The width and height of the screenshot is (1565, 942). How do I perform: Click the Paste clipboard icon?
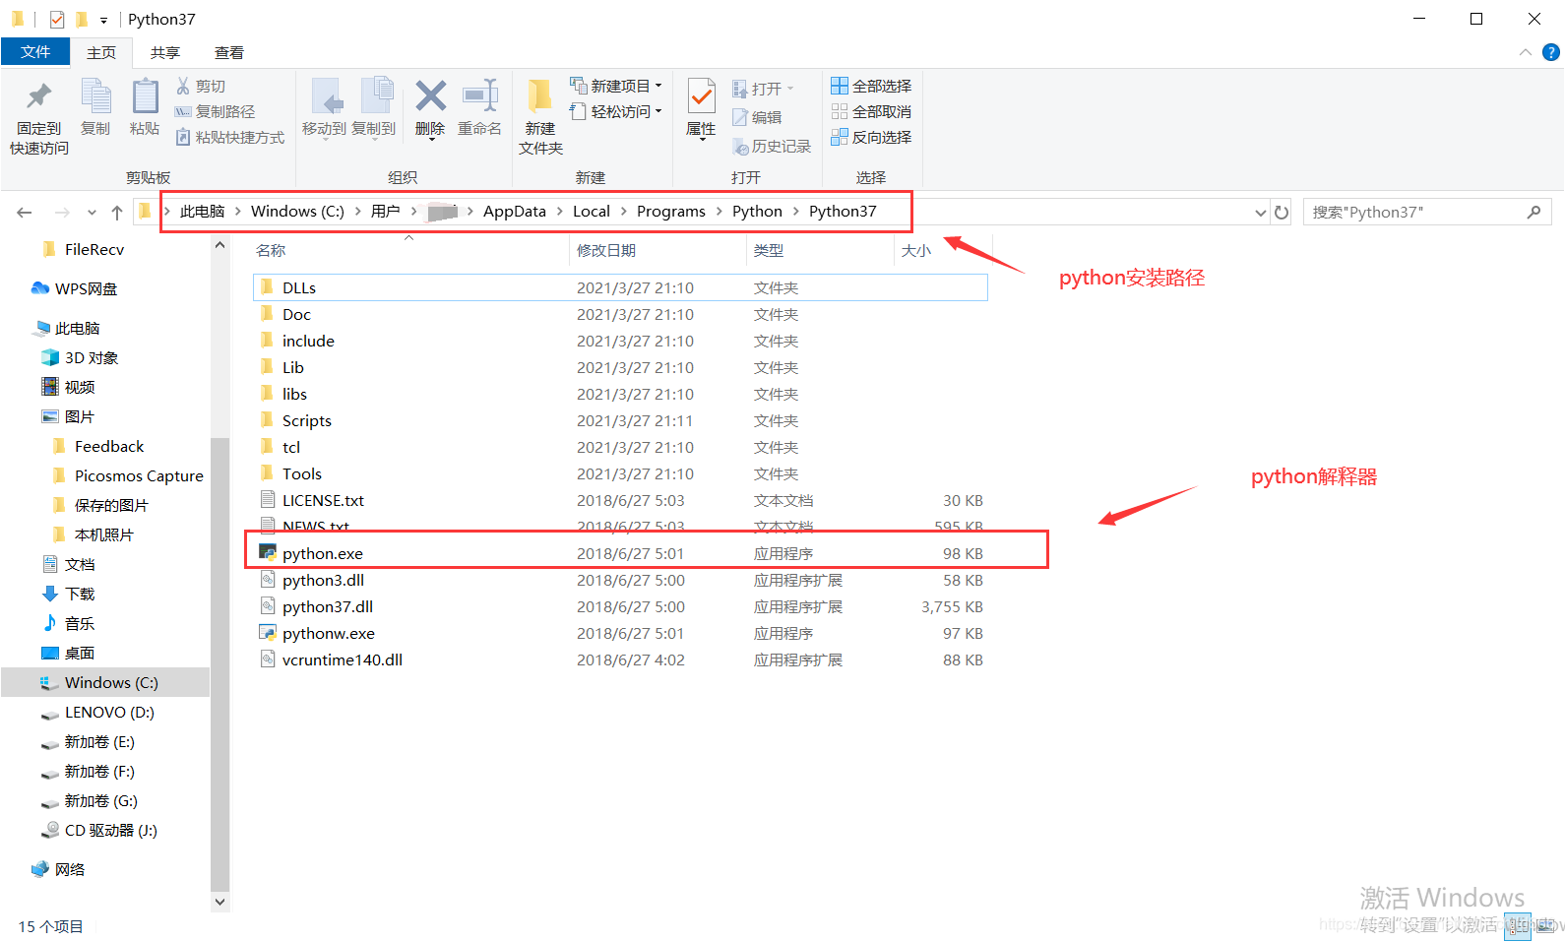click(145, 96)
